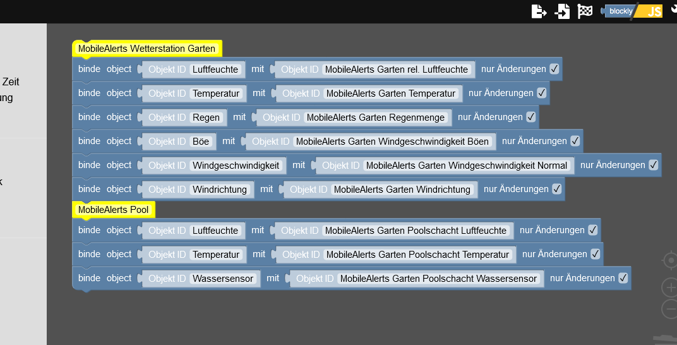Click MobileAlerts Garten Regenmenge object ID
The width and height of the screenshot is (677, 345).
(x=376, y=118)
